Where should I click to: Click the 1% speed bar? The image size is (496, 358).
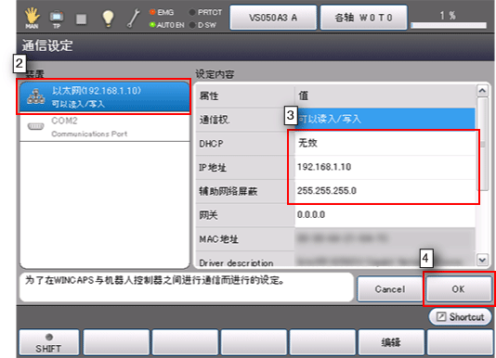pyautogui.click(x=449, y=25)
